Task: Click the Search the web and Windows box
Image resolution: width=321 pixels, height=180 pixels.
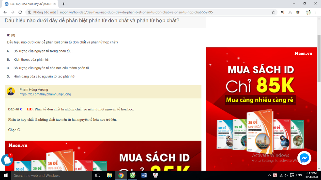Action: pyautogui.click(x=52, y=175)
